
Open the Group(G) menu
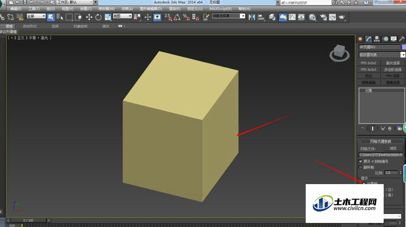[50, 9]
